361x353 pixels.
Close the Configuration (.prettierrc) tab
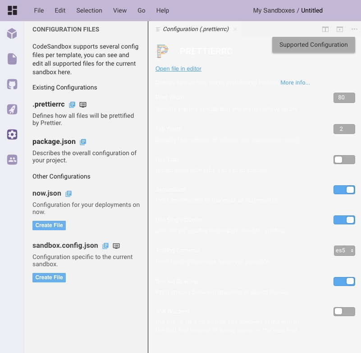click(235, 29)
